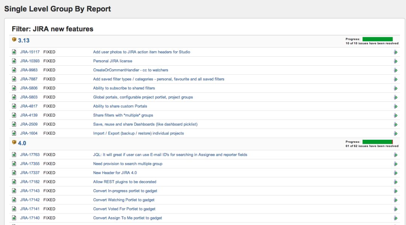Click the arrow icon at the right of JRA-5803 row

click(x=395, y=98)
